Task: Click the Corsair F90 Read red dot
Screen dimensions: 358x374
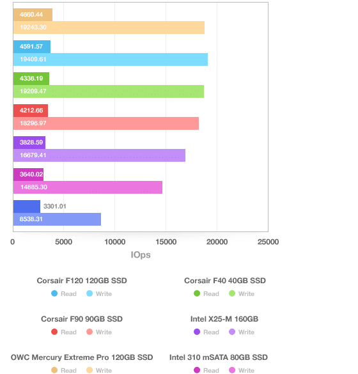Action: point(54,332)
